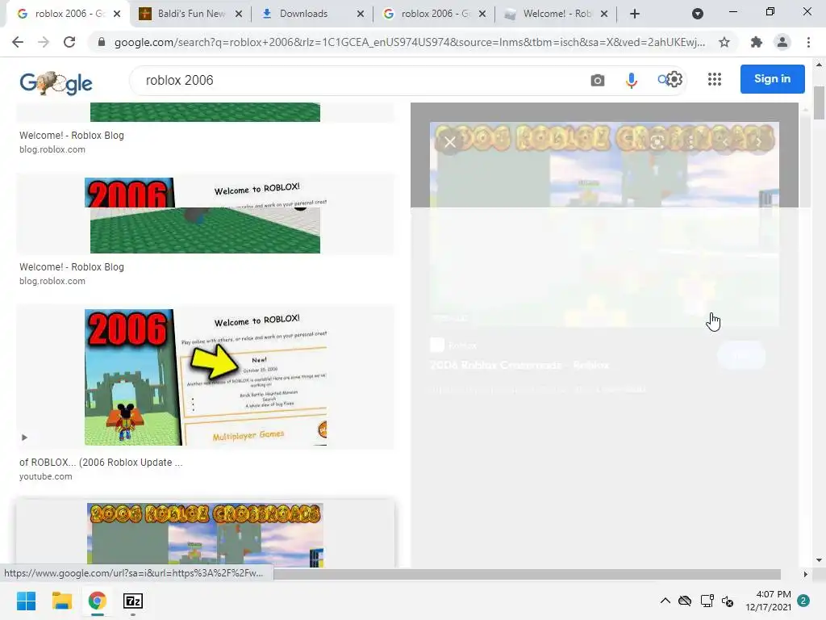Click the blue magnifier search icon
This screenshot has width=826, height=620.
click(x=662, y=80)
